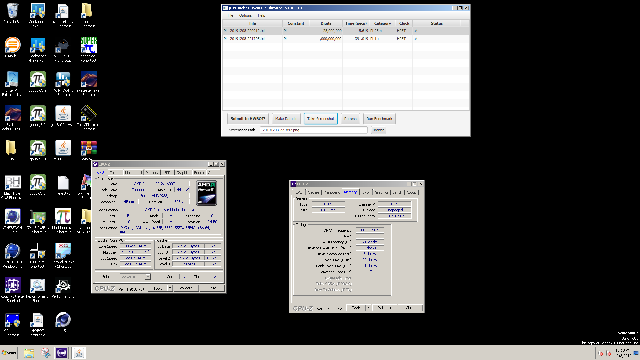Click Submit to HWBOT! button
The height and width of the screenshot is (360, 640).
[x=248, y=119]
